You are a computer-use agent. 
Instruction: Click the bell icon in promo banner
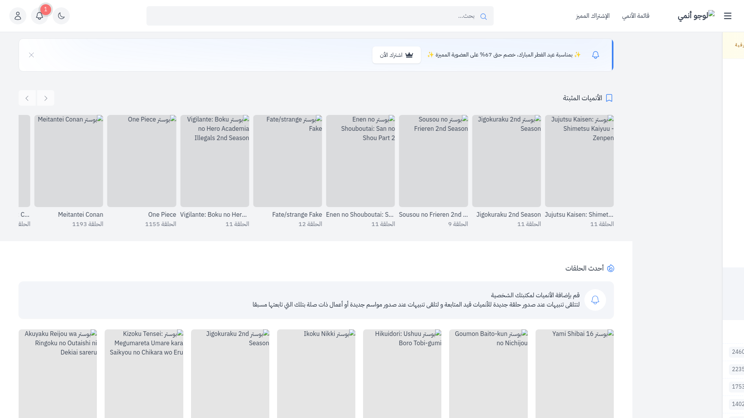tap(596, 55)
